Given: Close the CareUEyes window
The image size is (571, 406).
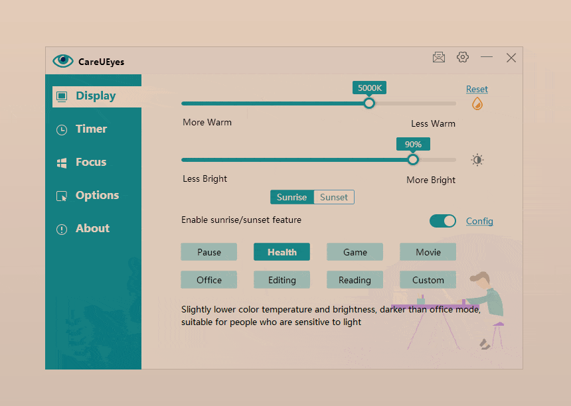Looking at the screenshot, I should (x=511, y=58).
